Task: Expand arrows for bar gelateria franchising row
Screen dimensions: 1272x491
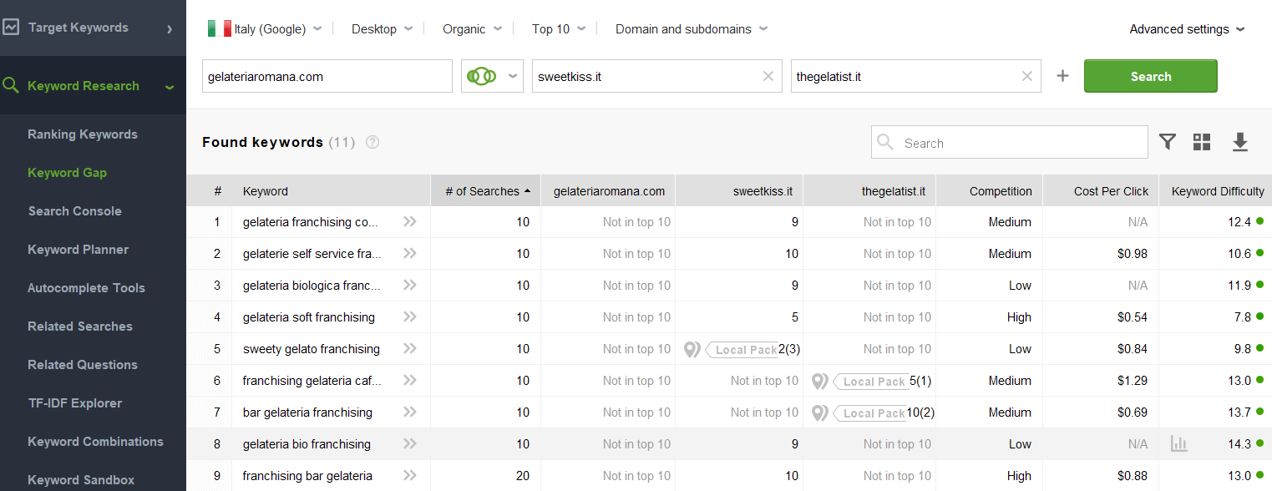Action: pos(409,413)
